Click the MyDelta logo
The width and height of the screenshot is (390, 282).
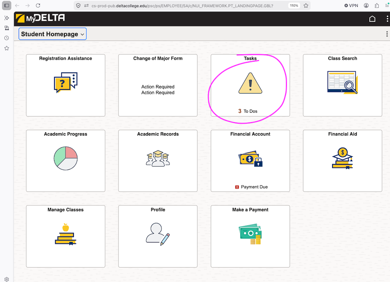[40, 18]
